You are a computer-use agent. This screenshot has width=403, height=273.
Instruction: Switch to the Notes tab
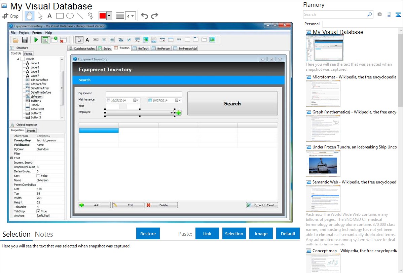(44, 234)
